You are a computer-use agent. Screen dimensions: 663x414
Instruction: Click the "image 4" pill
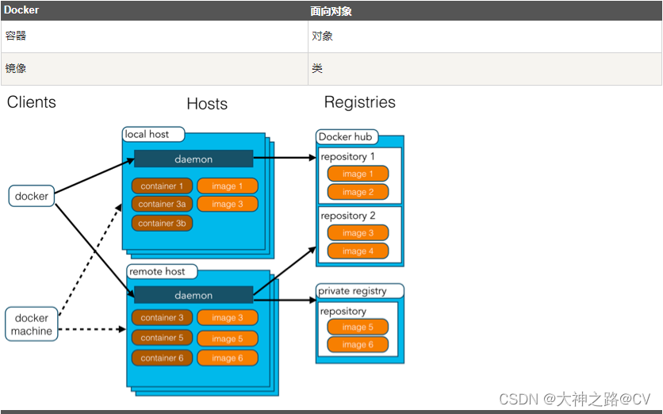coord(358,251)
